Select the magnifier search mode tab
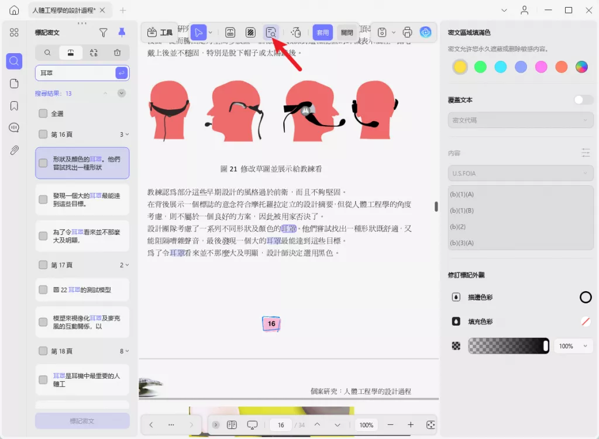The image size is (599, 439). point(47,53)
